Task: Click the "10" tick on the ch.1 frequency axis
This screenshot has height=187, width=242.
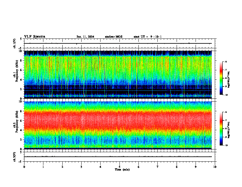Action: pos(21,51)
